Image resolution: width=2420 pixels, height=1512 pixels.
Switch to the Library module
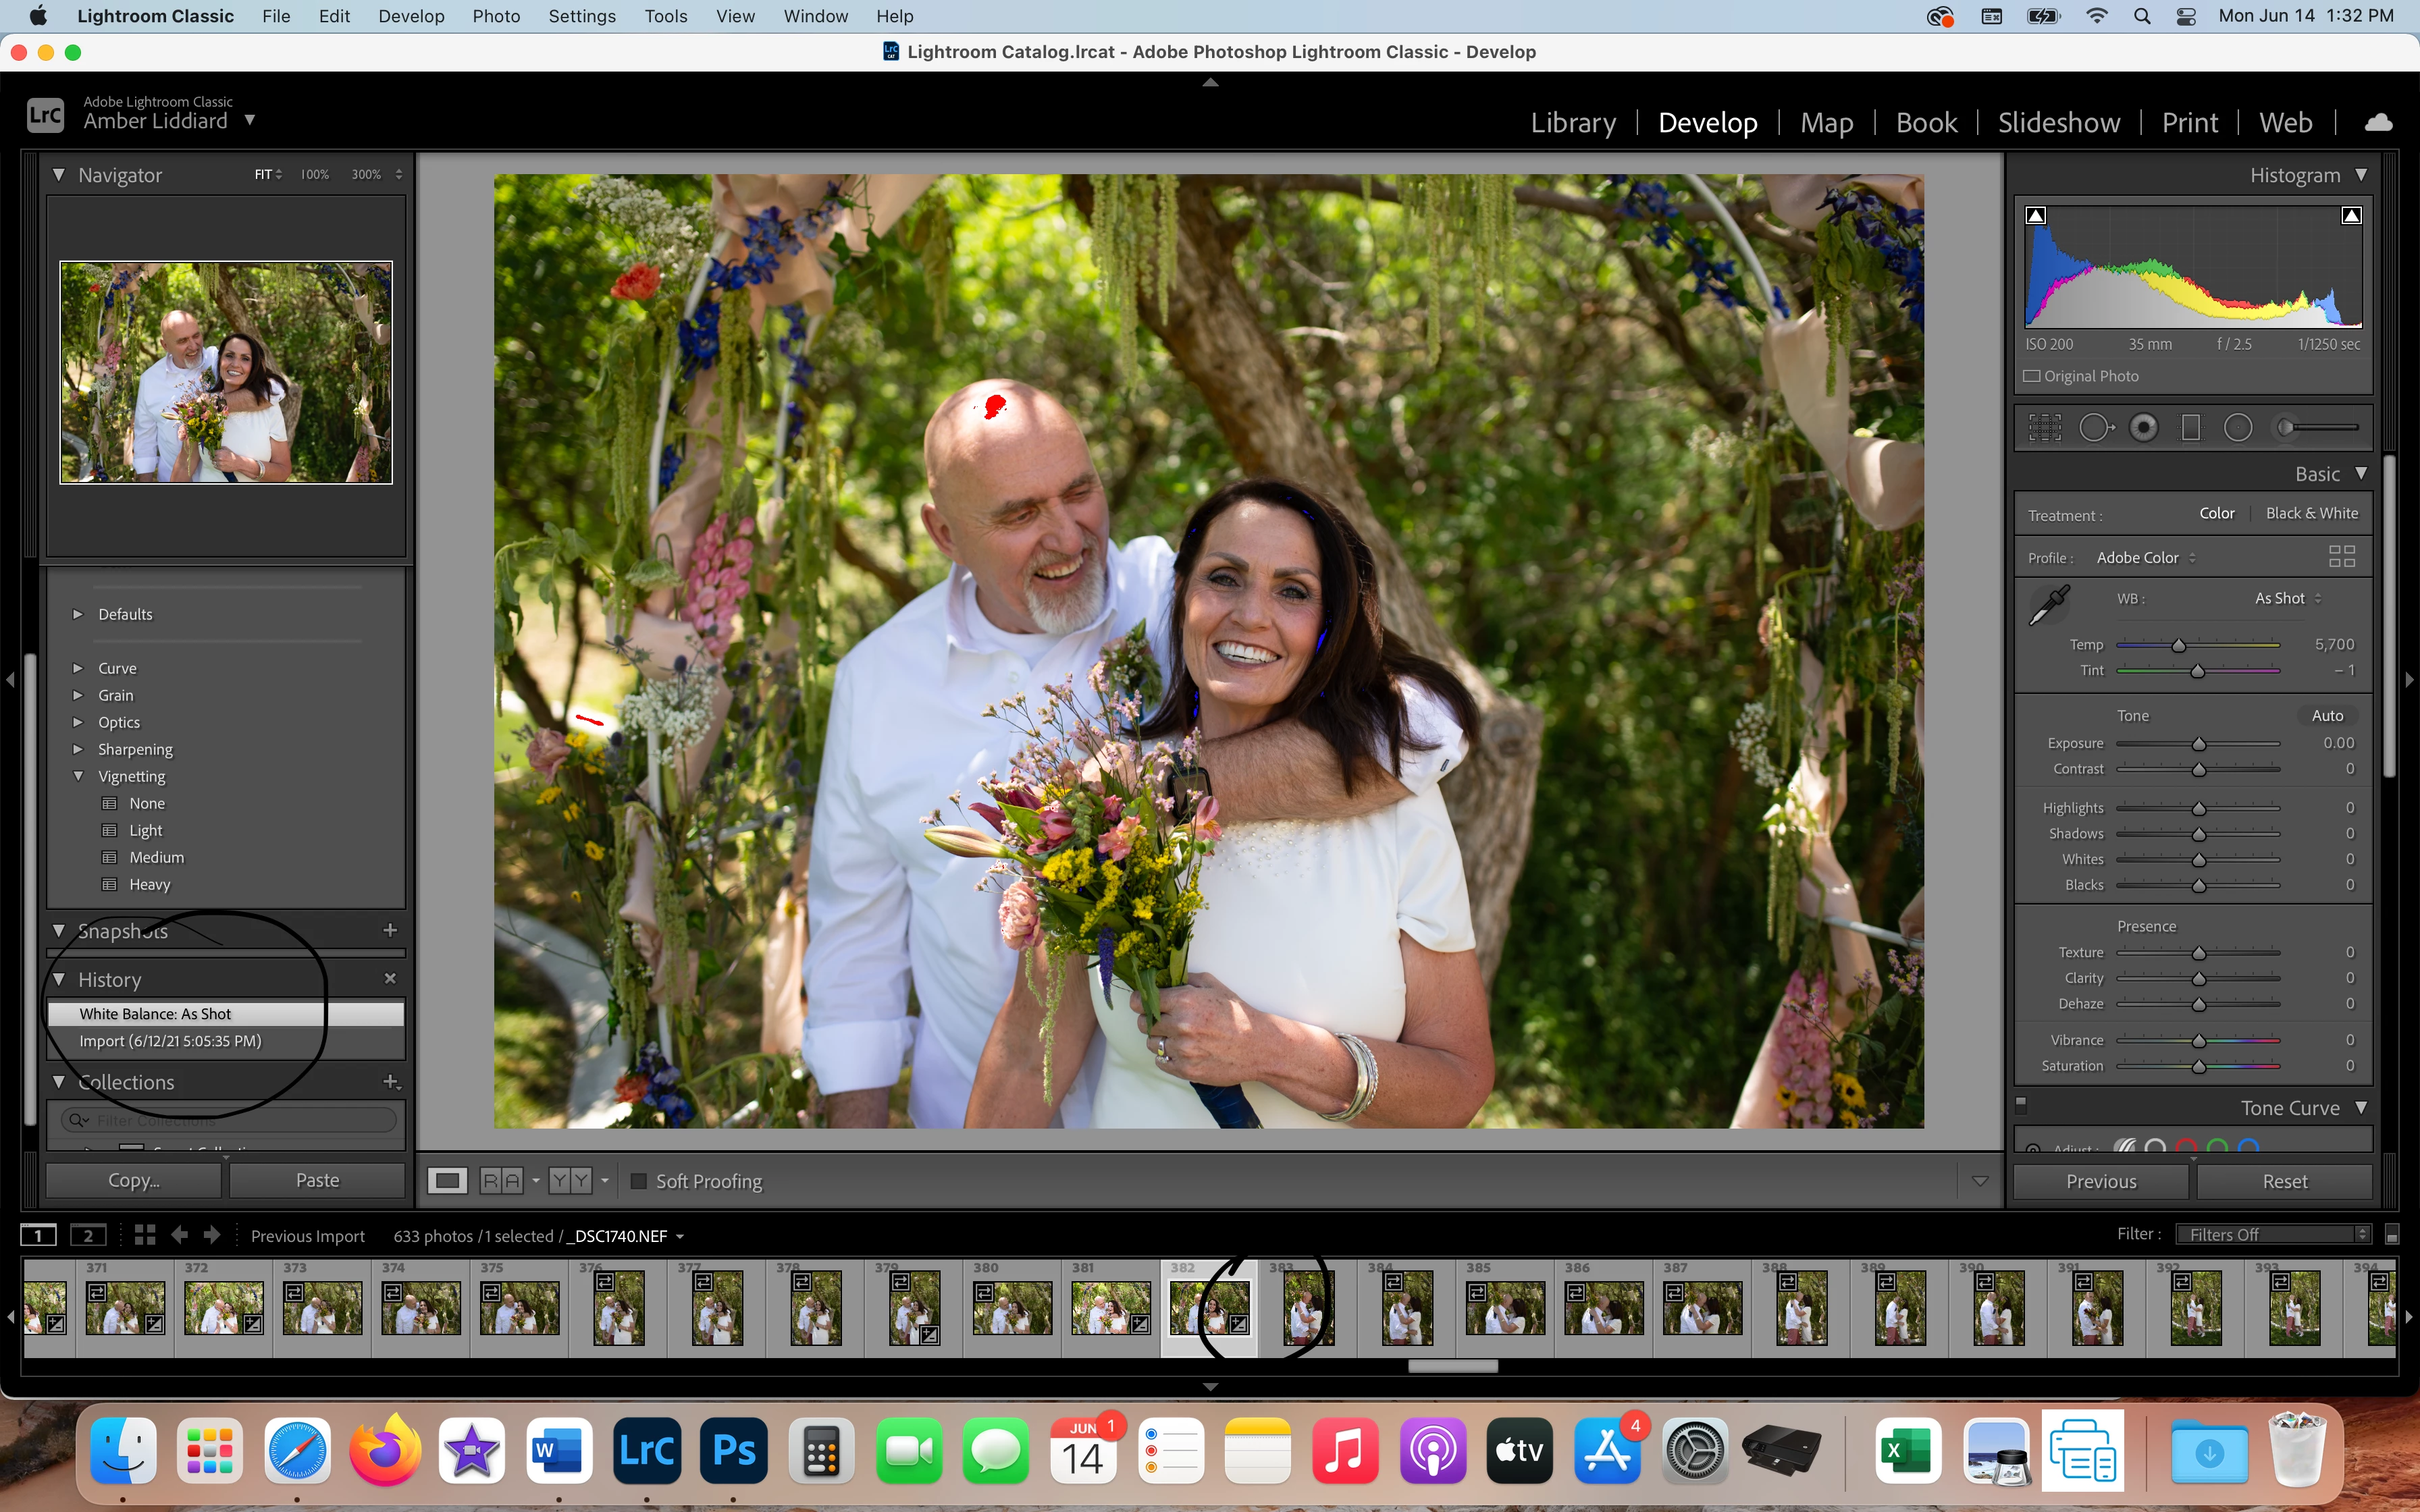point(1572,122)
